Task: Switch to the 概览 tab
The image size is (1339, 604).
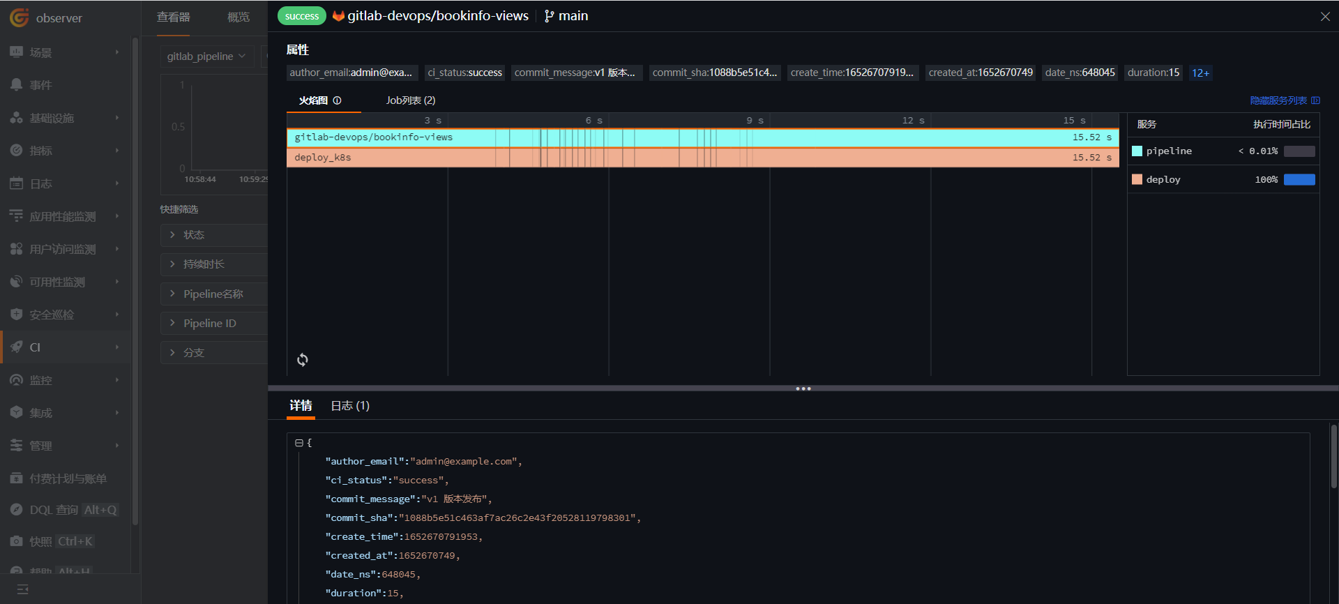Action: point(239,17)
